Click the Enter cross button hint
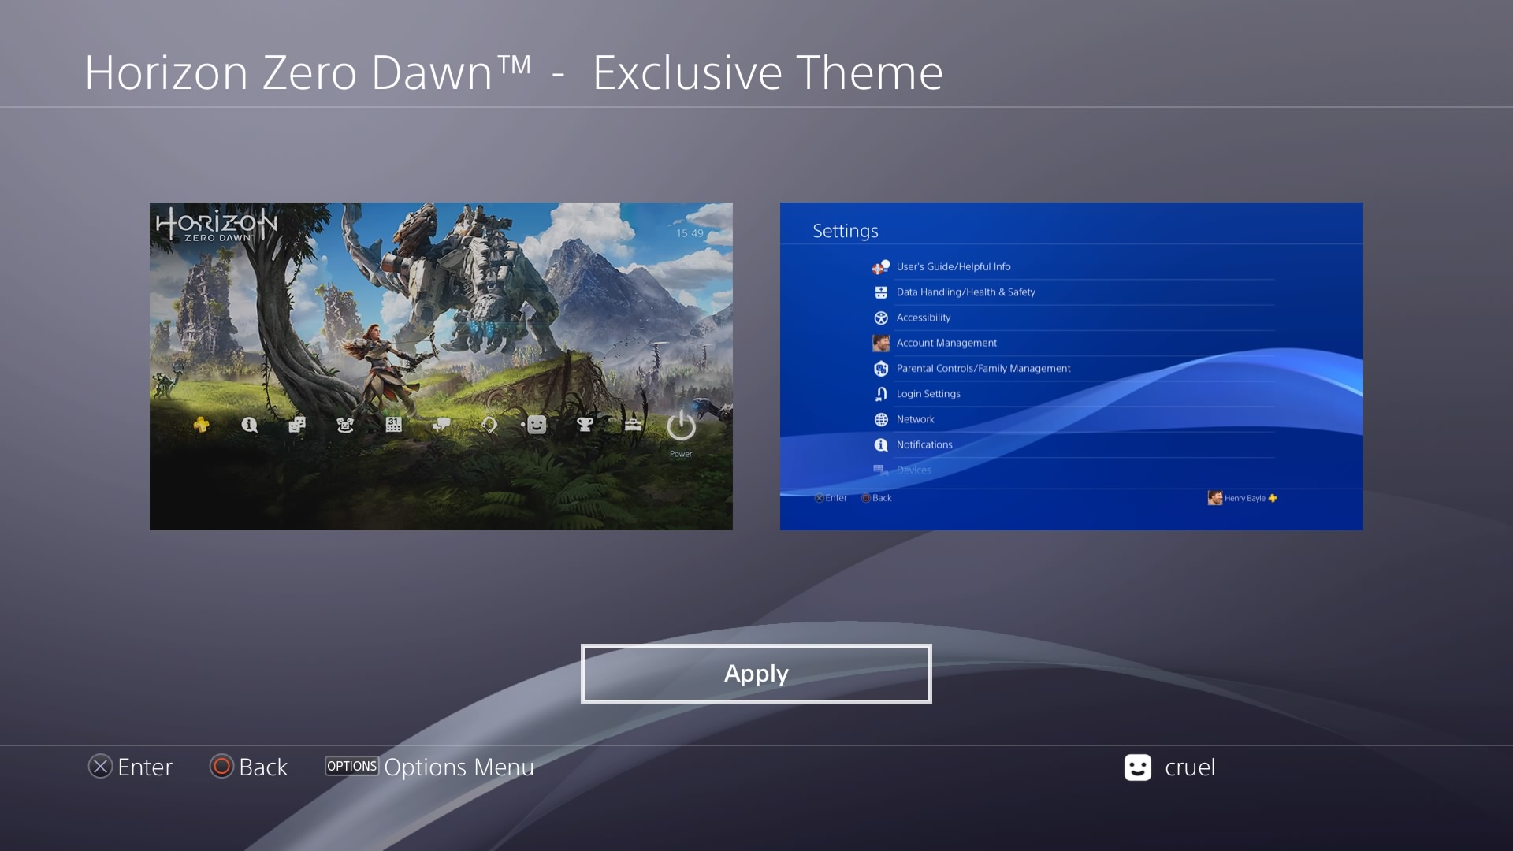The height and width of the screenshot is (851, 1513). click(130, 767)
